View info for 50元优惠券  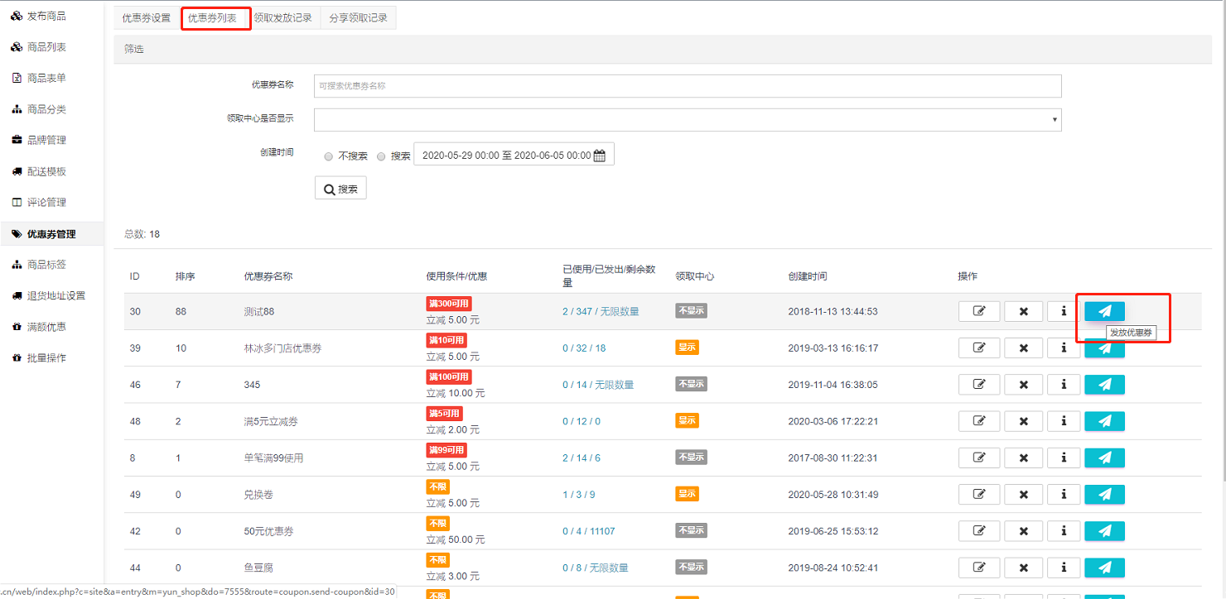[1064, 531]
